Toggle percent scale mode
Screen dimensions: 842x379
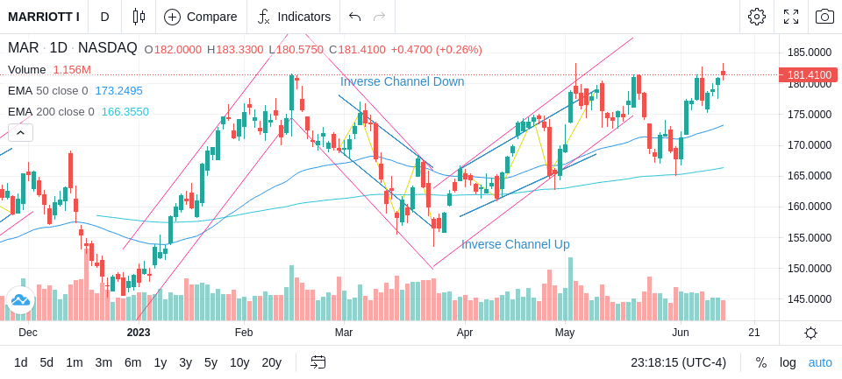[x=761, y=363]
